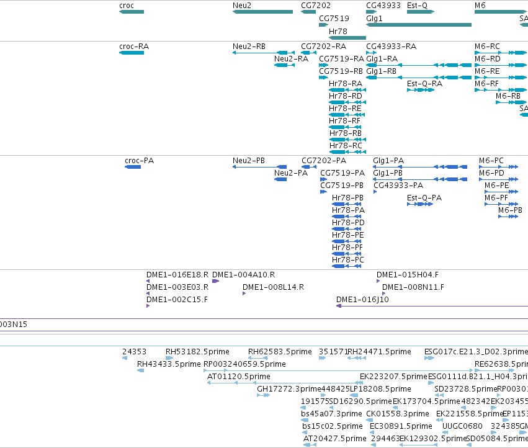Click the CG43933-PA protein label
Viewport: 528px width, 448px height.
click(398, 186)
